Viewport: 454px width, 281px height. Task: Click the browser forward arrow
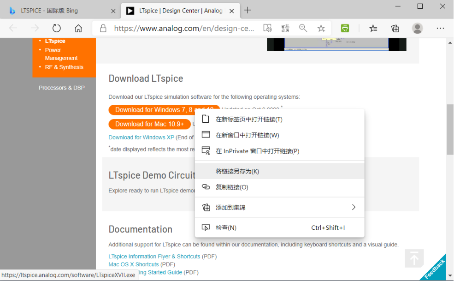(x=35, y=28)
